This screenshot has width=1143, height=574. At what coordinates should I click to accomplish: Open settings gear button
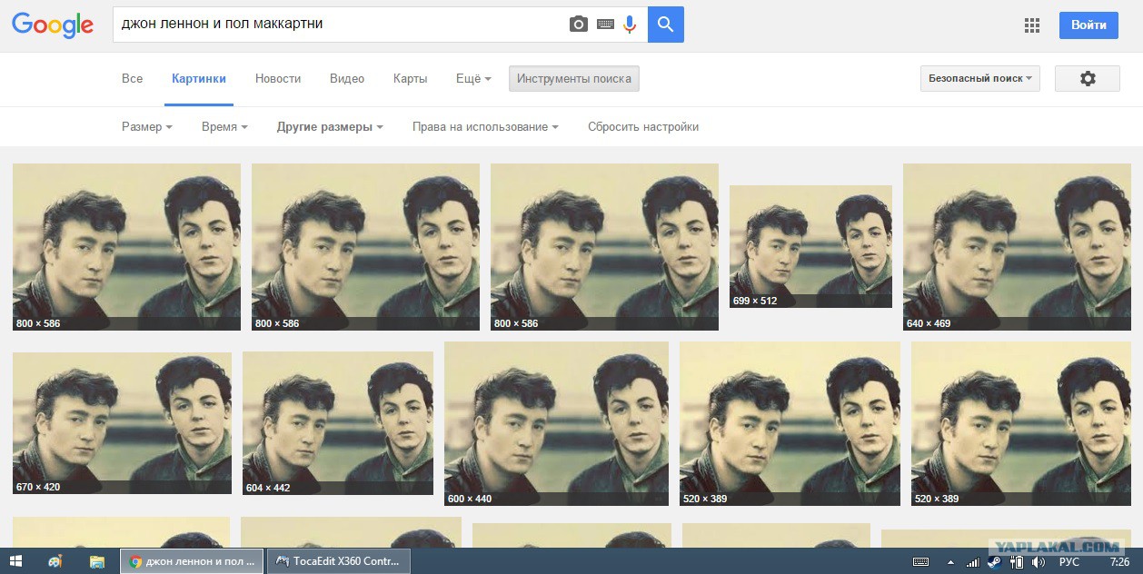pos(1088,79)
